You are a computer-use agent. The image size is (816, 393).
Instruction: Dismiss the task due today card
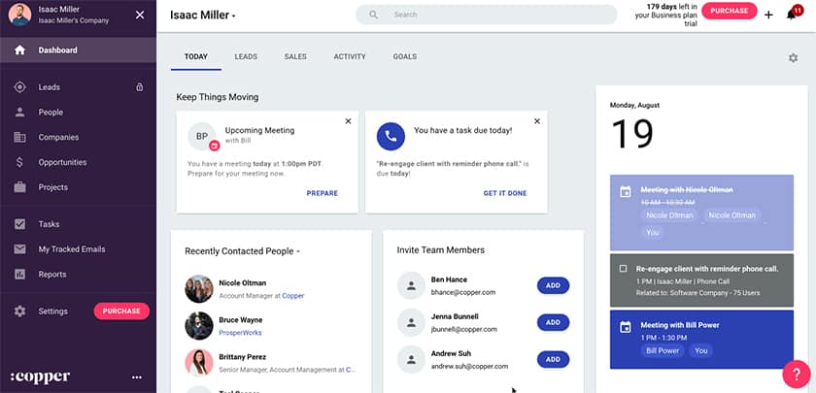[x=537, y=121]
